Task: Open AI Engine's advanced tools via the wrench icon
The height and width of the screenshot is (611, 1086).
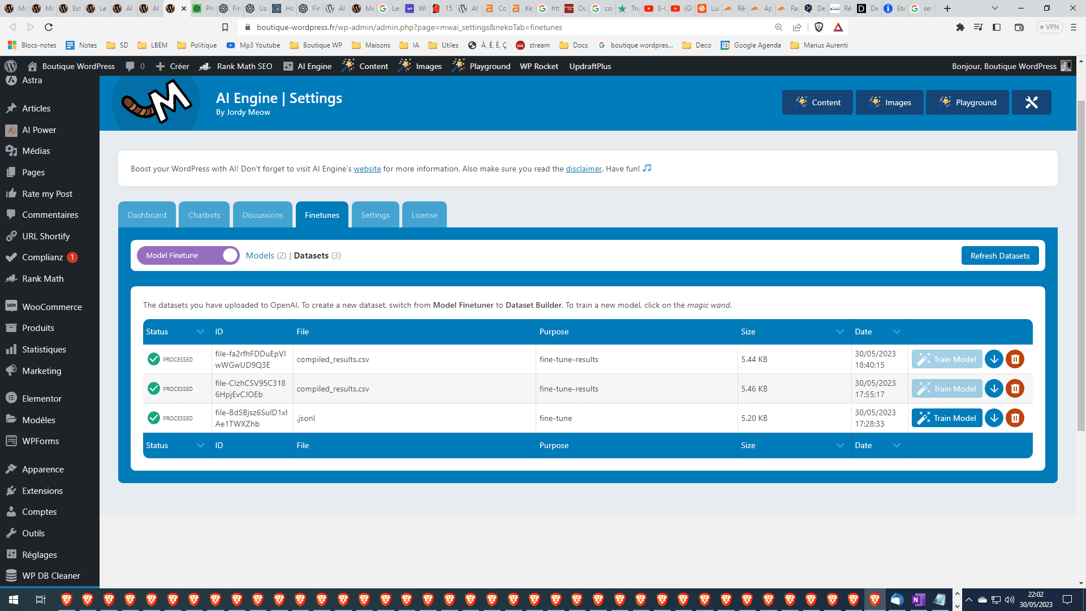Action: (x=1031, y=102)
